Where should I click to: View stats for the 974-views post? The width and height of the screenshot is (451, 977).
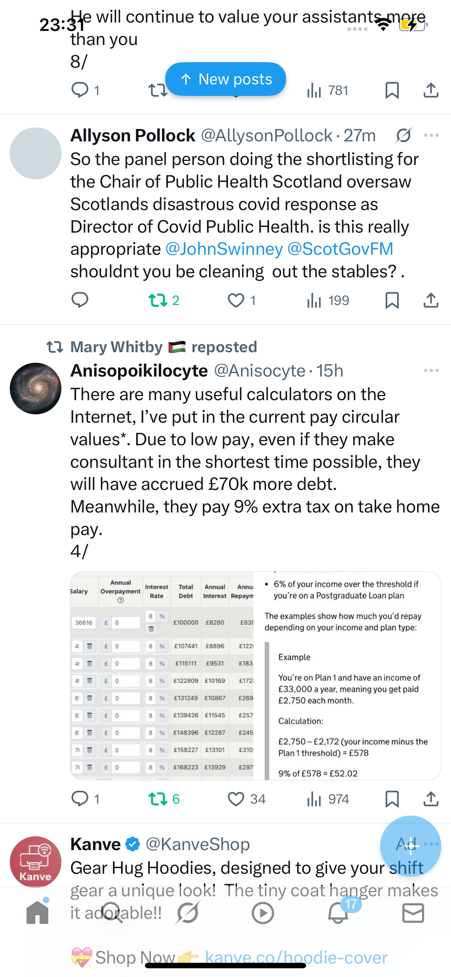(x=328, y=799)
